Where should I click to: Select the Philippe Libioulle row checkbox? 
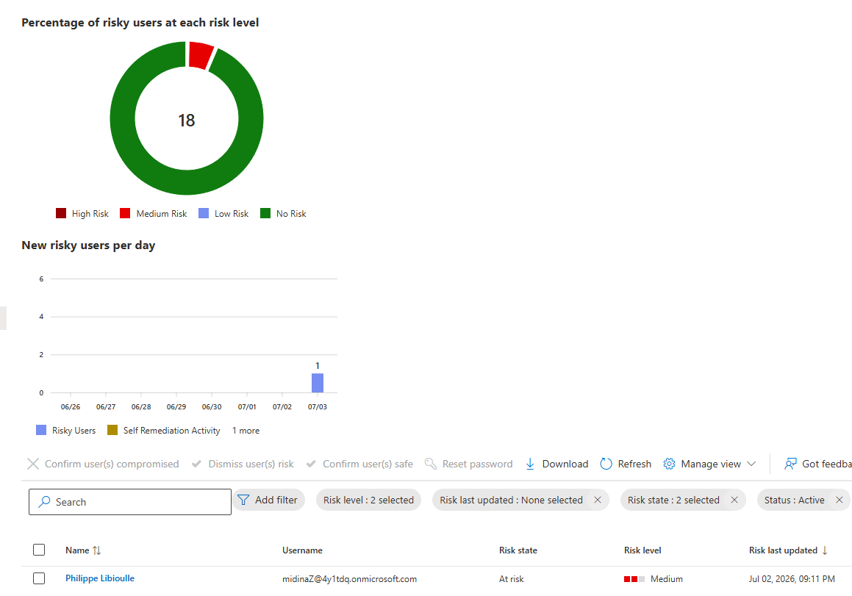coord(39,578)
